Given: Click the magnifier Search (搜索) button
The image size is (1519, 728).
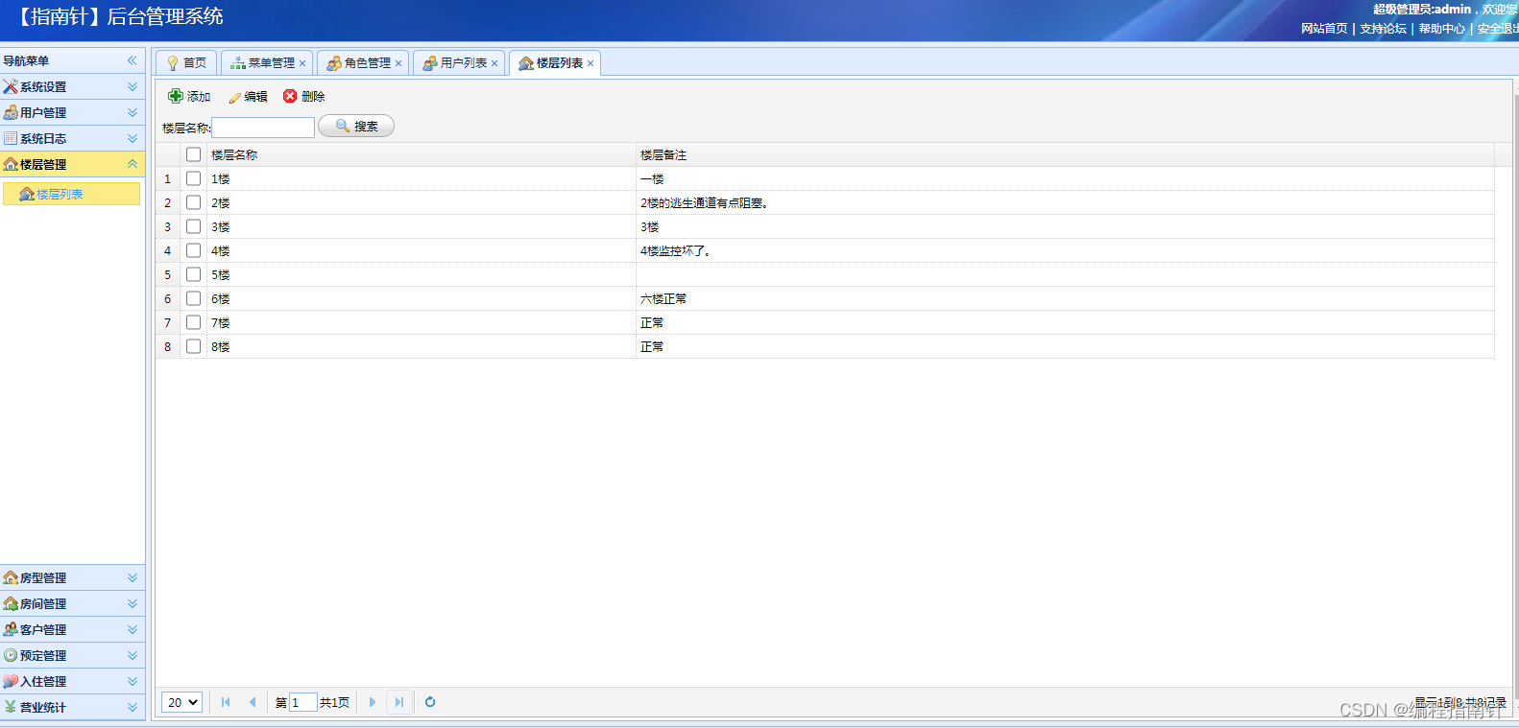Looking at the screenshot, I should point(356,126).
